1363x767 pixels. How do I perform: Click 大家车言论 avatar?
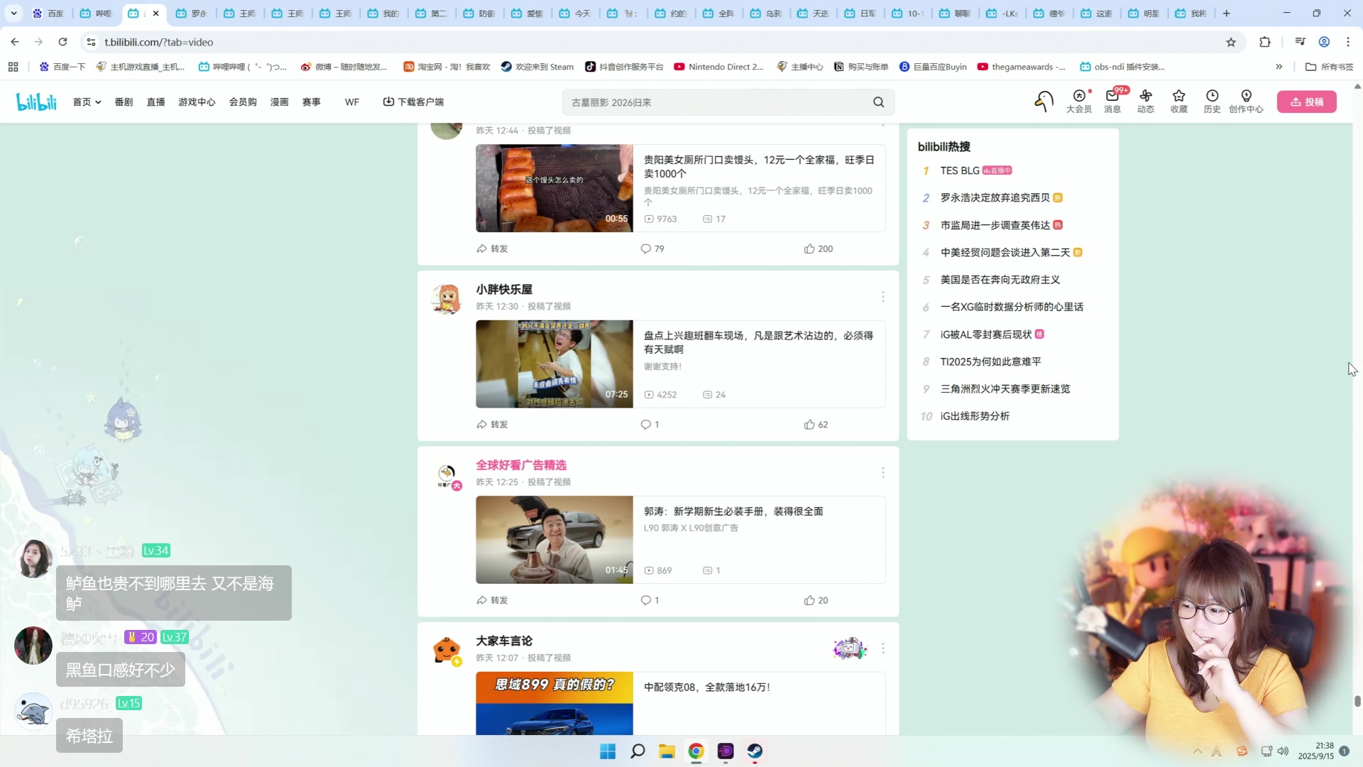point(447,651)
